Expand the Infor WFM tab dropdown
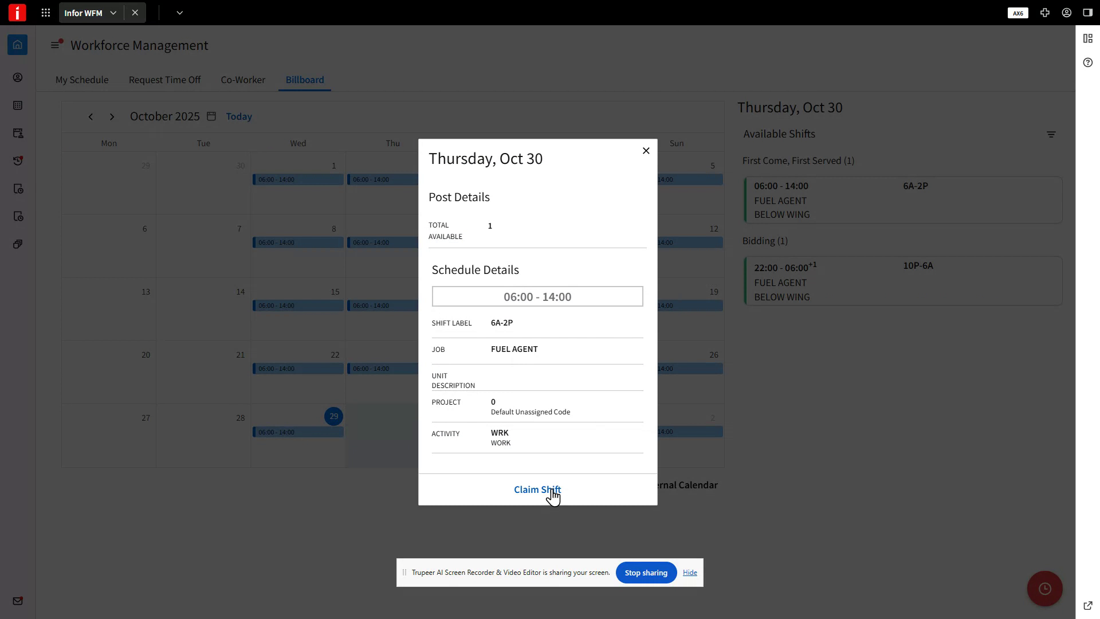This screenshot has width=1100, height=619. pyautogui.click(x=113, y=12)
